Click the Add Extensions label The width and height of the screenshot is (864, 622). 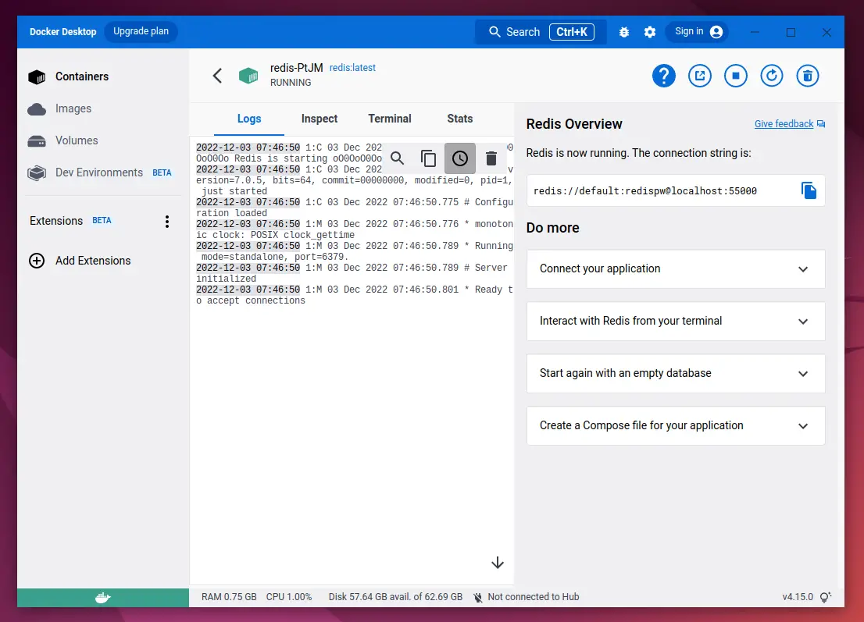pos(92,261)
